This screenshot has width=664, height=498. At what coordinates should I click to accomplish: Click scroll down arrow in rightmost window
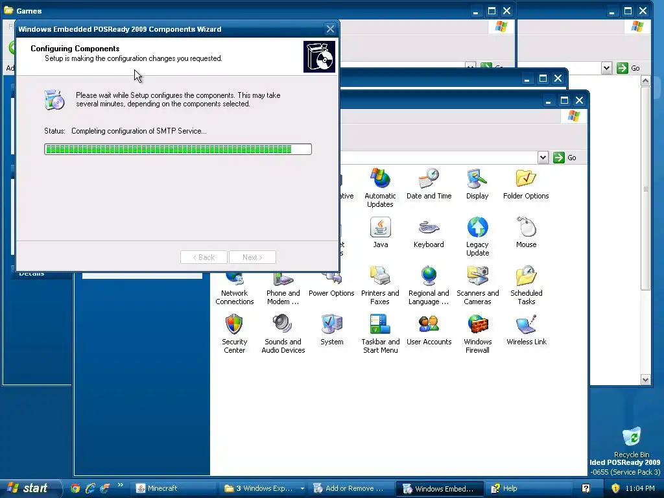tap(645, 380)
